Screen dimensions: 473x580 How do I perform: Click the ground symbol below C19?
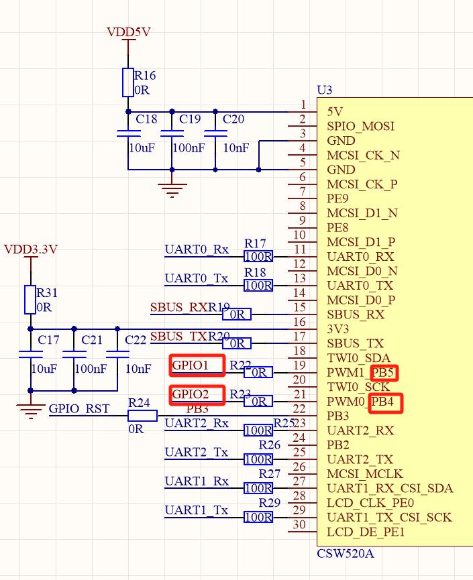(172, 190)
